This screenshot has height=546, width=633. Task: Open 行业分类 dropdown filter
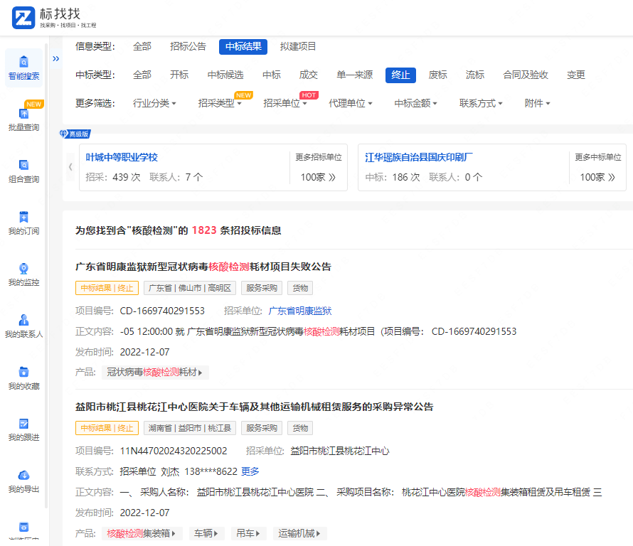point(154,103)
